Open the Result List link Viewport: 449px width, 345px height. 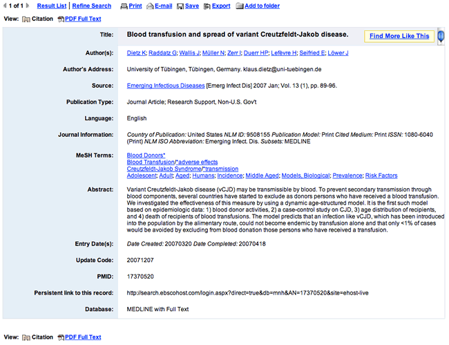click(x=52, y=6)
